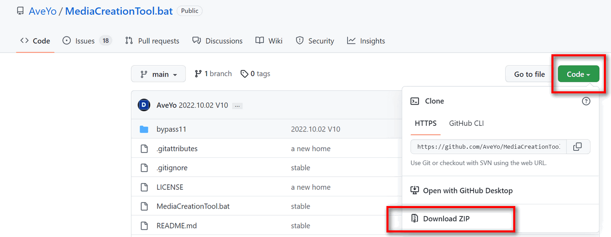Viewport: 611px width, 237px height.
Task: Click the HTTPS clone URL field
Action: (488, 147)
